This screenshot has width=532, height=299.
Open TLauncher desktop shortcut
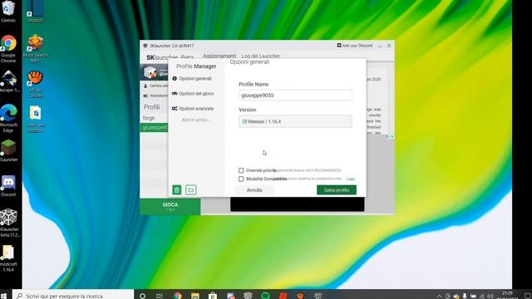[x=8, y=151]
